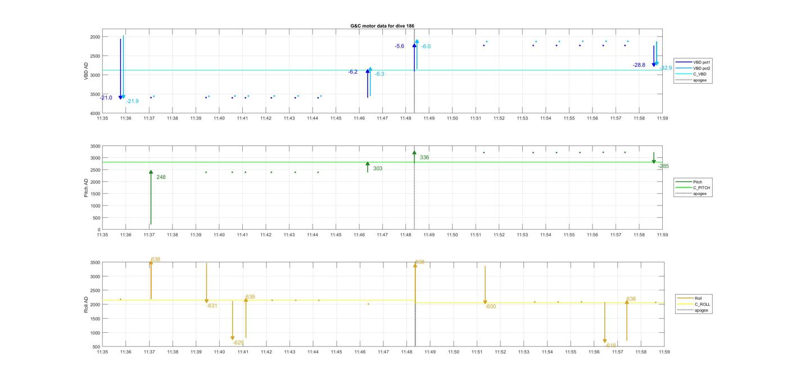Image resolution: width=787 pixels, height=389 pixels.
Task: Click the '-6.0' VBD value label
Action: [x=426, y=47]
